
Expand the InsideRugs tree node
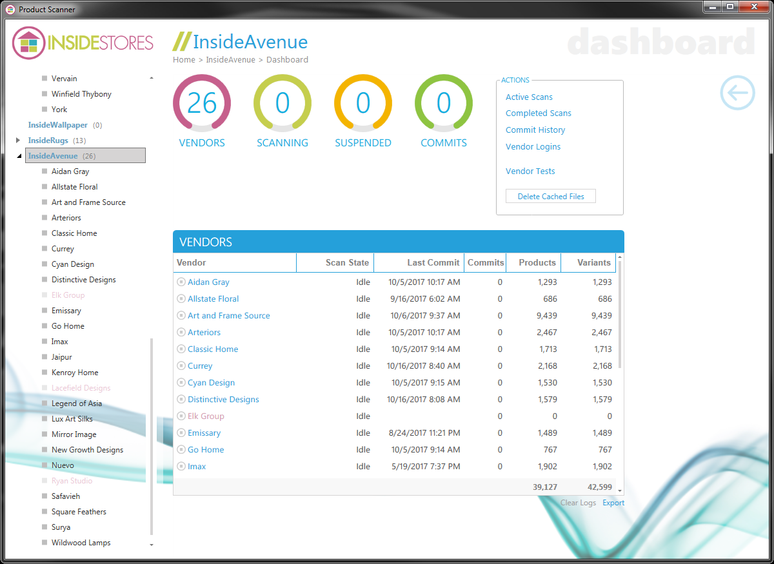[18, 140]
